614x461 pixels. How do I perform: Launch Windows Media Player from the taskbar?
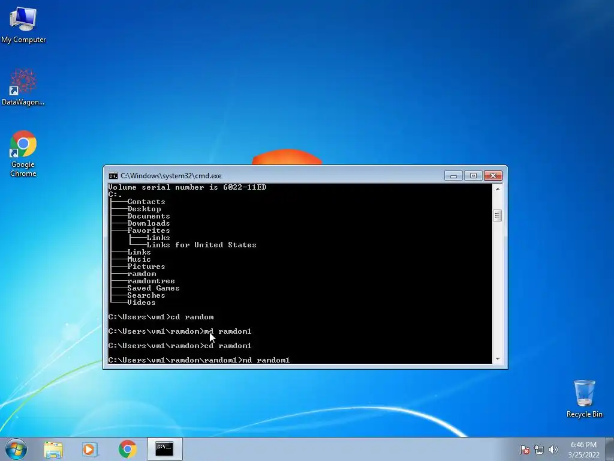point(90,449)
